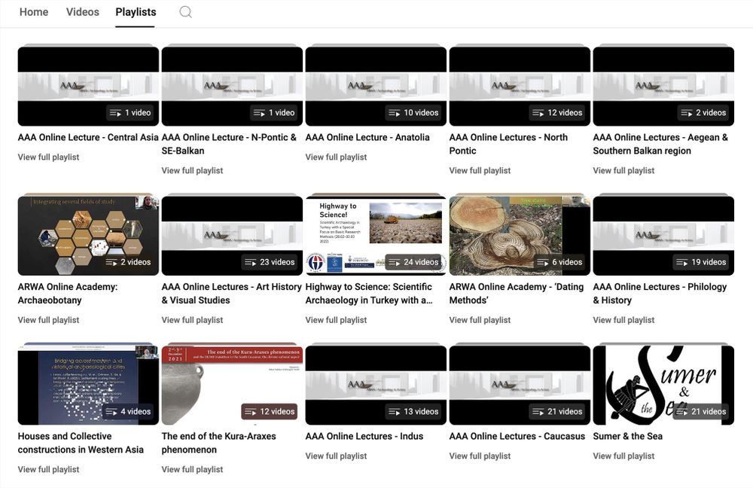Click the 19 videos playlist badge
This screenshot has height=488, width=753.
pyautogui.click(x=701, y=262)
